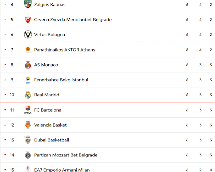Open the Real Madrid team link

[47, 95]
